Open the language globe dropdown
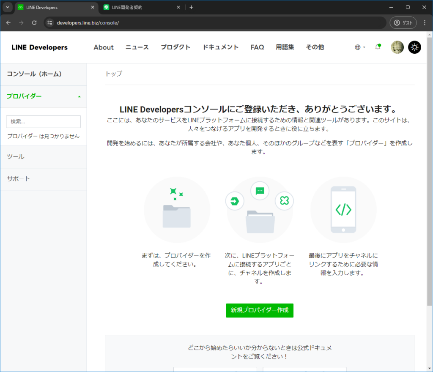Viewport: 433px width, 372px height. point(360,47)
